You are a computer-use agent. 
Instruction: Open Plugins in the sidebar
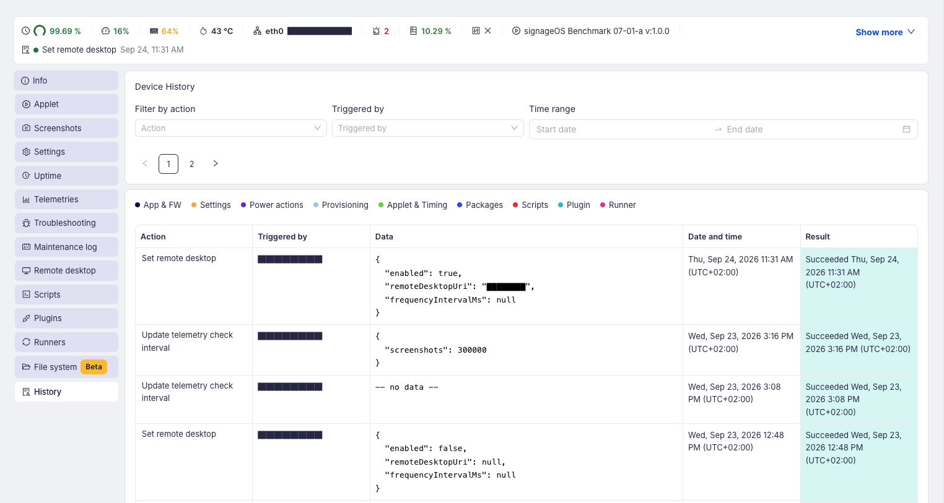pos(66,318)
